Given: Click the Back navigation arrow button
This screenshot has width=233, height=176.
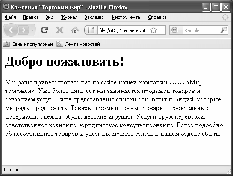Looking at the screenshot, I should [x=11, y=30].
